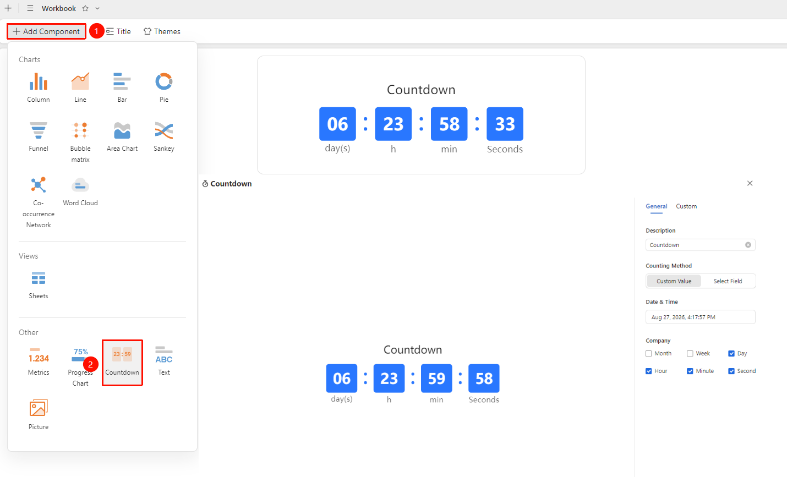
Task: Insert a Text component
Action: tap(164, 361)
